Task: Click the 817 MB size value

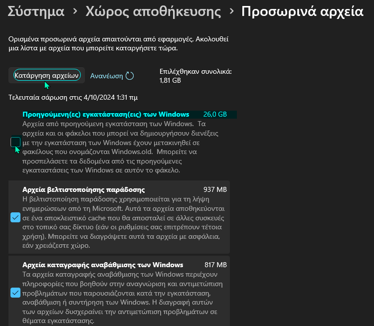Action: 215,265
